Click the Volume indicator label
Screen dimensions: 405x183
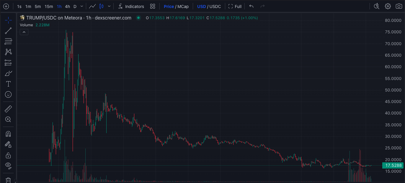[26, 25]
